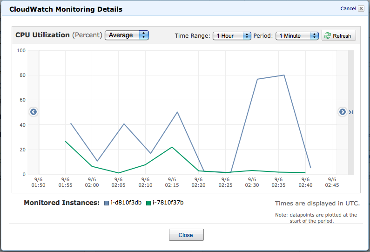Click blue swatch for i-d810f3db
This screenshot has height=252, width=370.
tap(107, 203)
